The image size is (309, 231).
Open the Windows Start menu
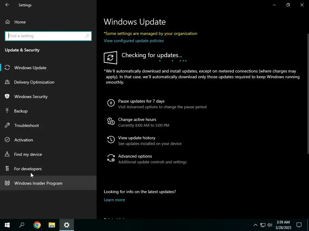pos(7,225)
